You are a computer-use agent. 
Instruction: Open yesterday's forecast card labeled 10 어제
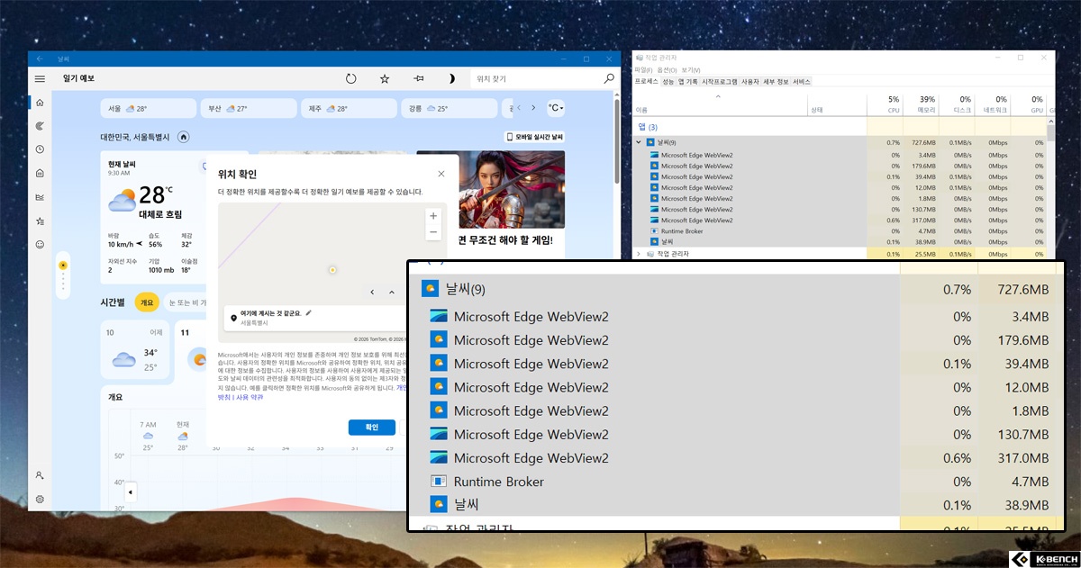(x=133, y=350)
